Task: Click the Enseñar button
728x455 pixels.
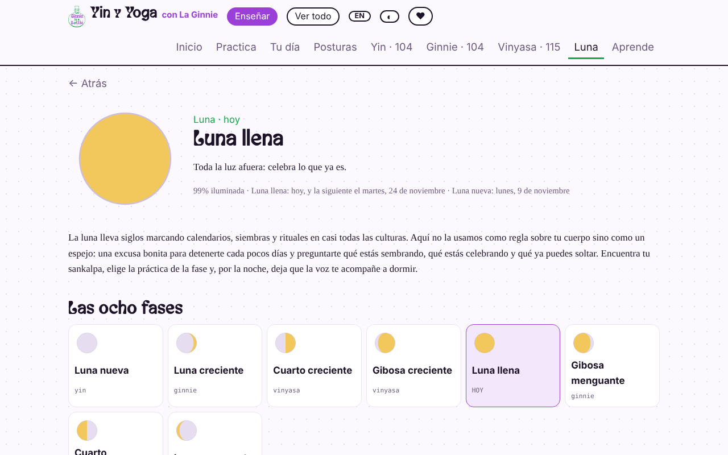Action: (x=252, y=16)
